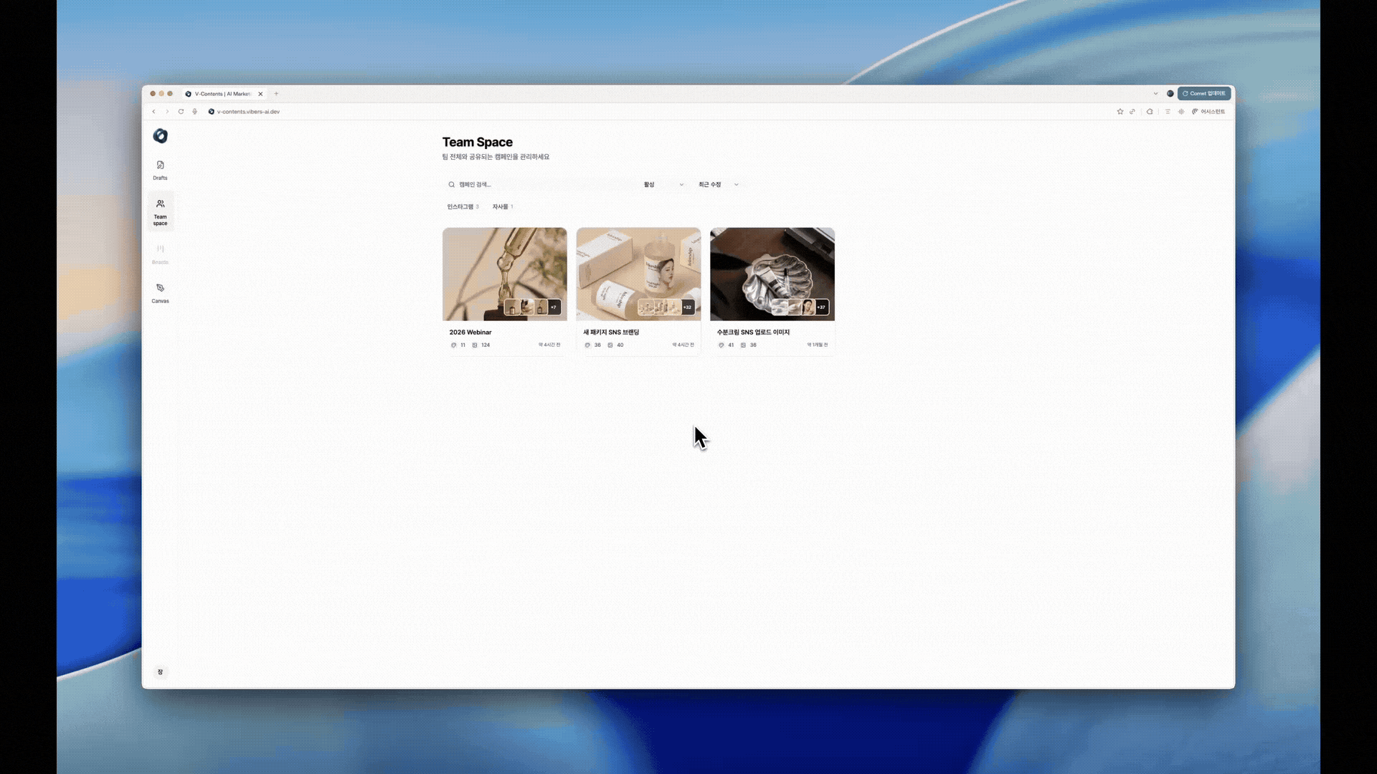Click the V-Contents logo at the top left

point(160,135)
